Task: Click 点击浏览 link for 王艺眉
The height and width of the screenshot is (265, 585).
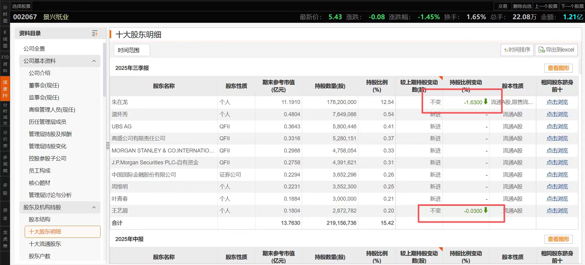Action: coord(557,211)
